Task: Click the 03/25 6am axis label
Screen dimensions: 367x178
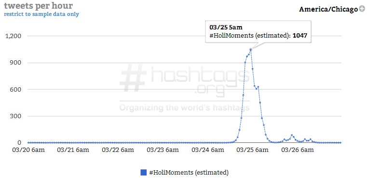Action: [x=253, y=150]
